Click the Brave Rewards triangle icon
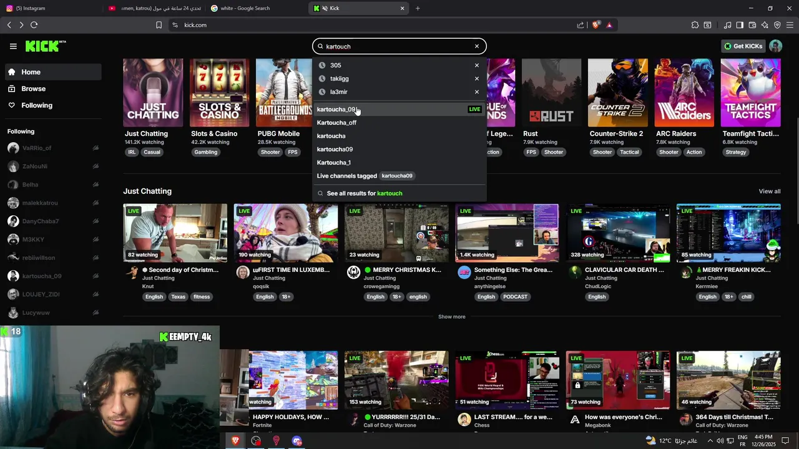The image size is (799, 449). (x=609, y=25)
